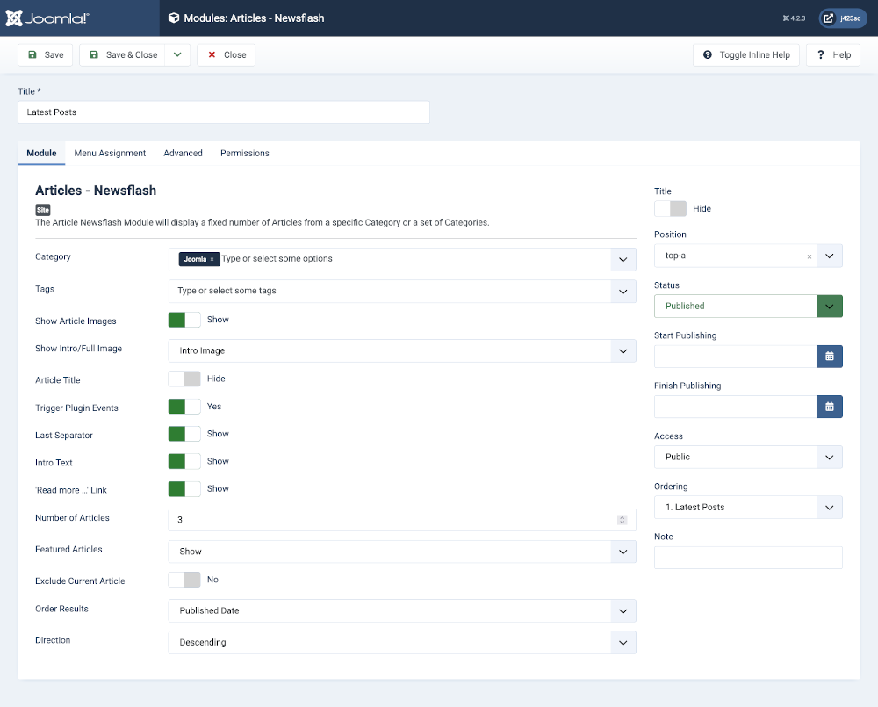
Task: Open the Permissions tab
Action: tap(244, 153)
